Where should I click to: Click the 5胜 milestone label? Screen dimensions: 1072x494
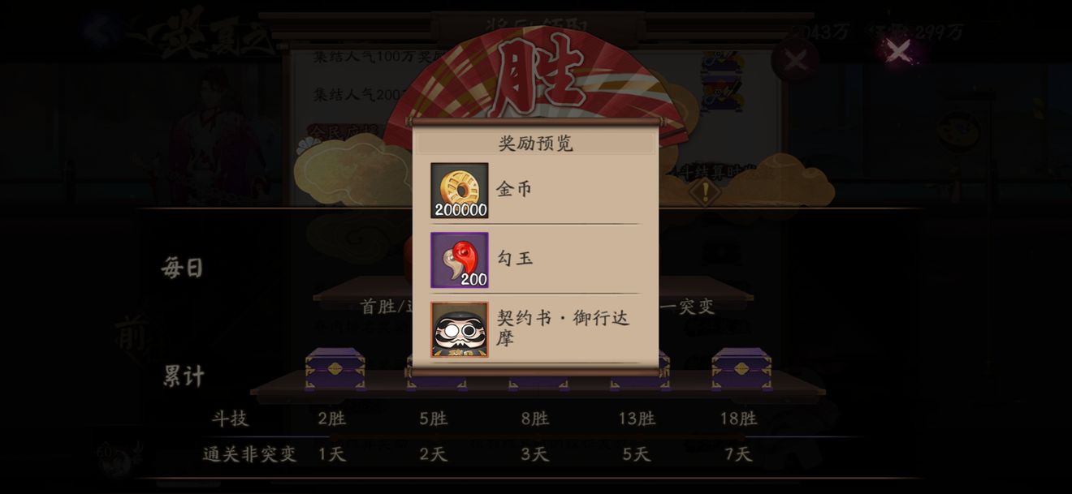click(x=434, y=419)
